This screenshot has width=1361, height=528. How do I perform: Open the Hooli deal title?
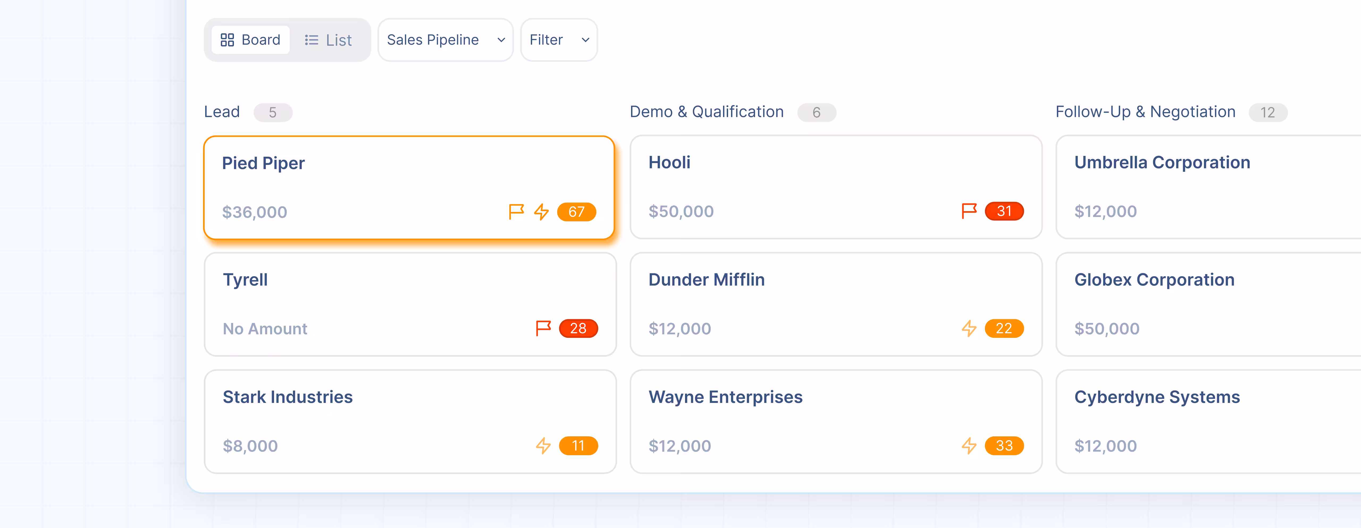(x=669, y=163)
